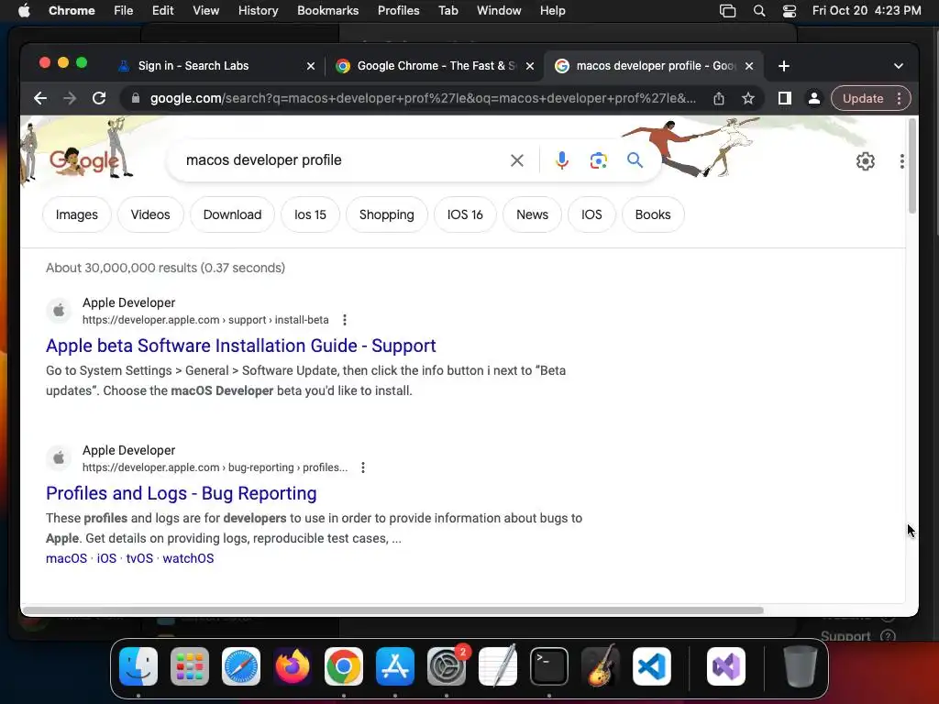Submit search with the magnifier icon
This screenshot has height=704, width=939.
[635, 159]
